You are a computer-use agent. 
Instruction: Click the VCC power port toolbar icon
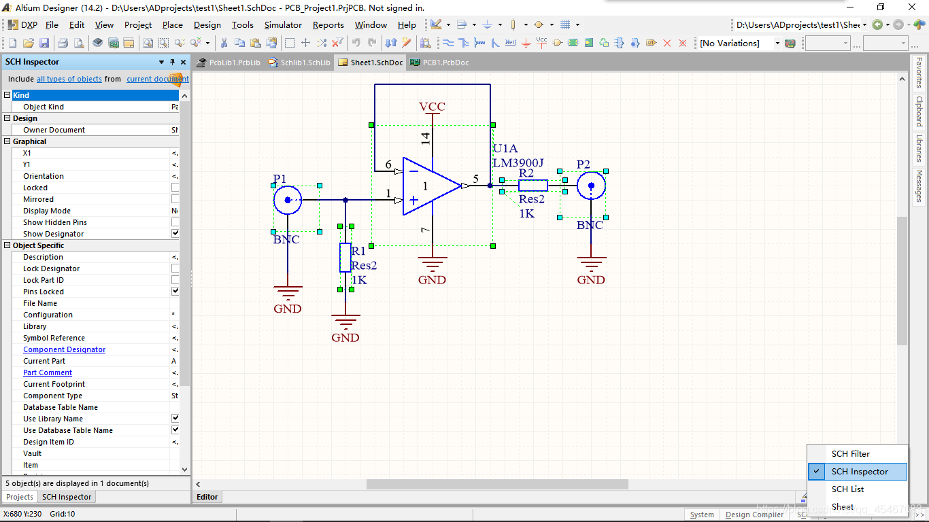(x=541, y=43)
